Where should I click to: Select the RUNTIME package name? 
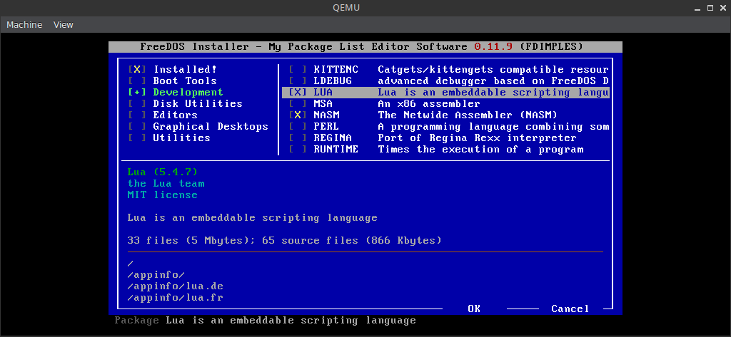[336, 150]
